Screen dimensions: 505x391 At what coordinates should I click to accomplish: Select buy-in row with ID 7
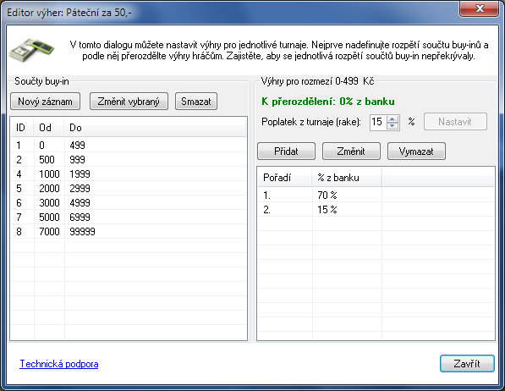point(129,217)
